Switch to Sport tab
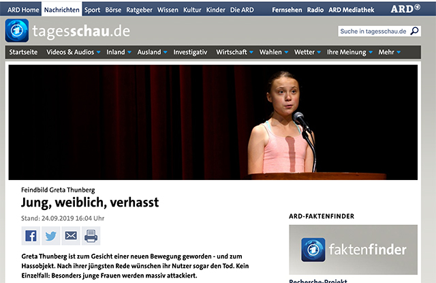436x283 pixels. tap(92, 10)
